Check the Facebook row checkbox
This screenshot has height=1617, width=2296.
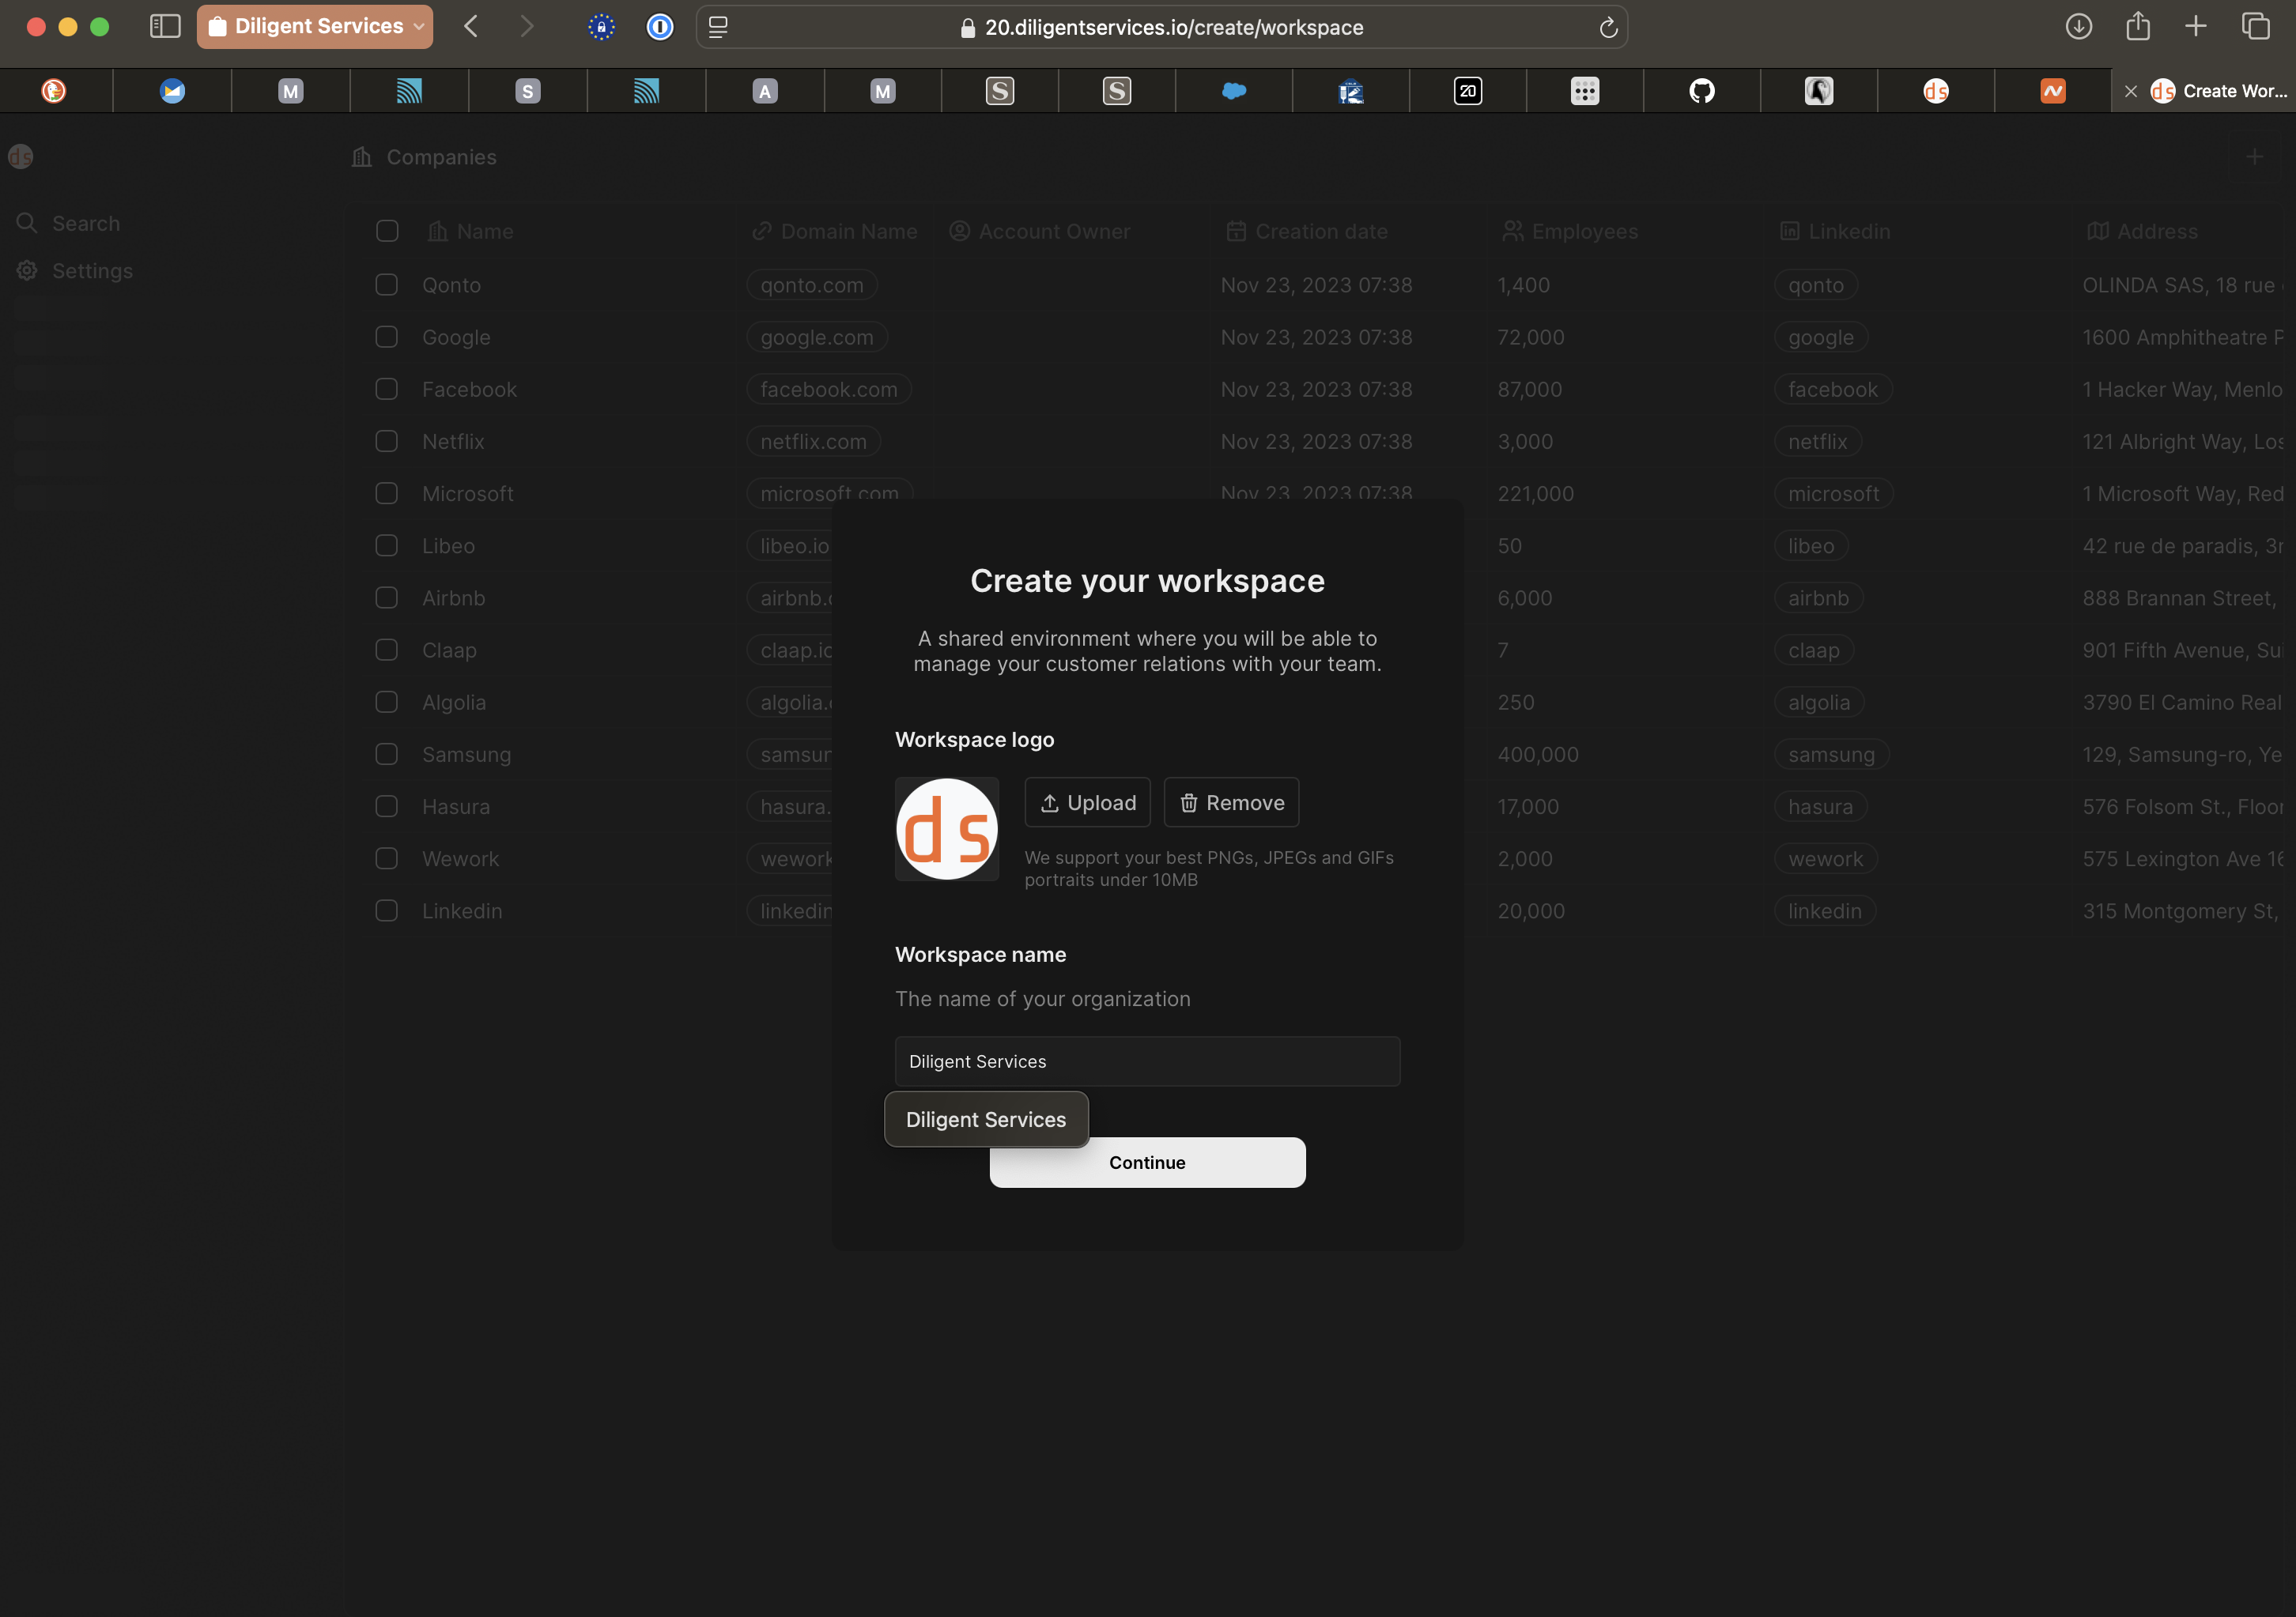(387, 389)
